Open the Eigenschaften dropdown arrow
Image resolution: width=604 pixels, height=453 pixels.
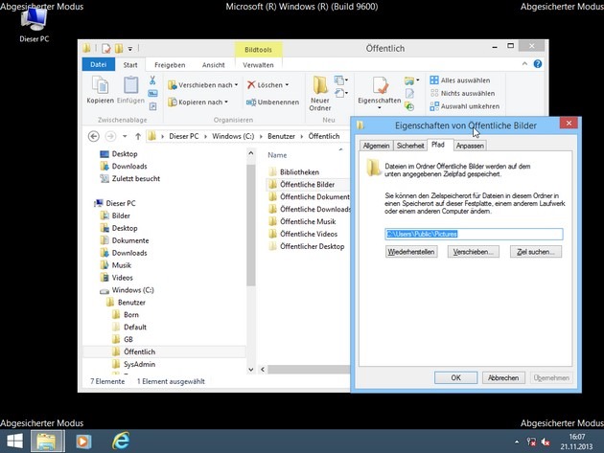coord(380,108)
